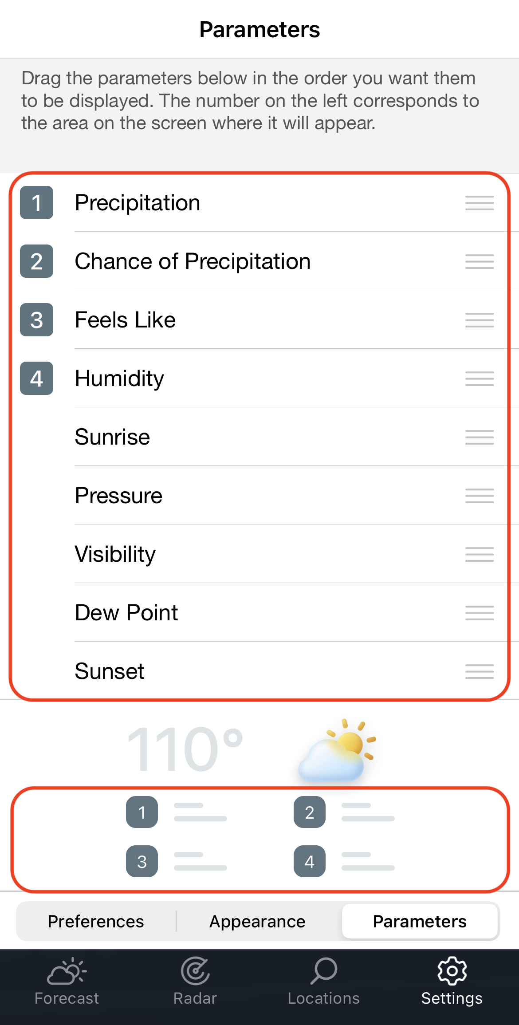519x1025 pixels.
Task: Tap the Precipitation reorder handle
Action: tap(480, 203)
